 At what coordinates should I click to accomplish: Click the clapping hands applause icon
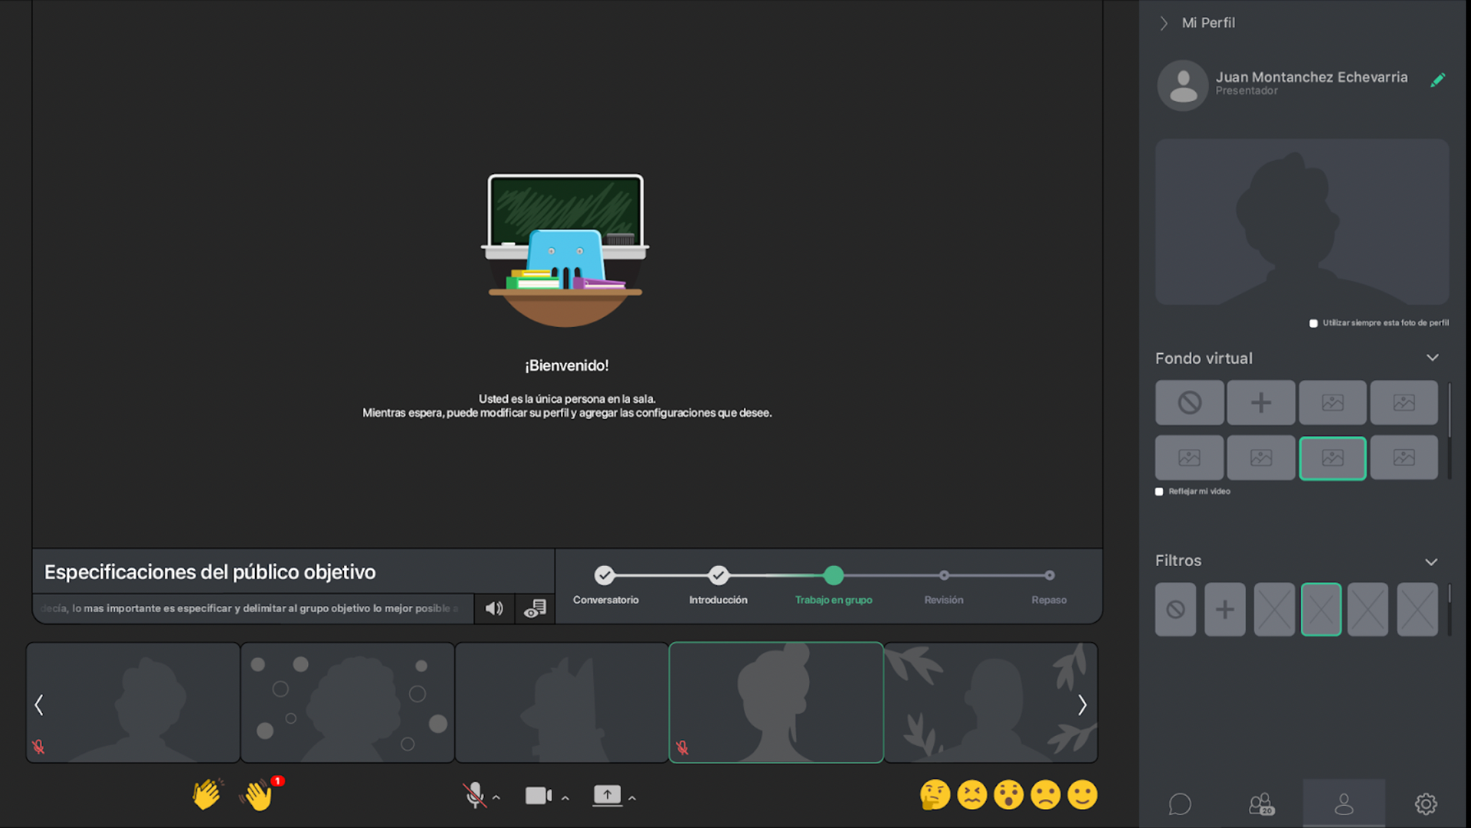(x=206, y=794)
